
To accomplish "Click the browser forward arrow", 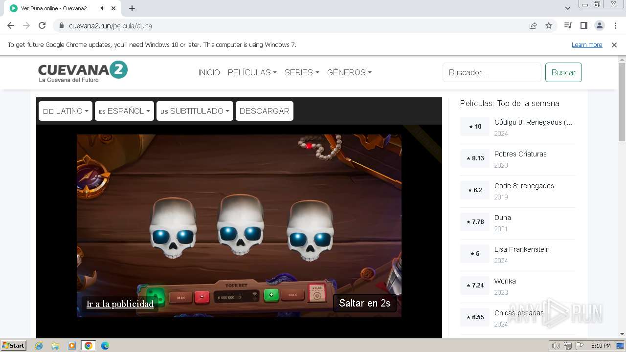I will [x=26, y=25].
